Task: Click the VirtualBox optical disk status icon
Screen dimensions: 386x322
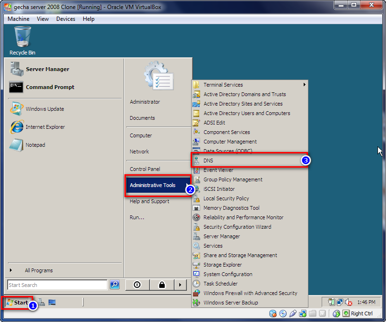Action: pyautogui.click(x=283, y=313)
